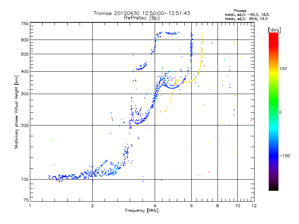This screenshot has width=299, height=224.
Task: Click the colorbar tick label '100'
Action: (283, 69)
